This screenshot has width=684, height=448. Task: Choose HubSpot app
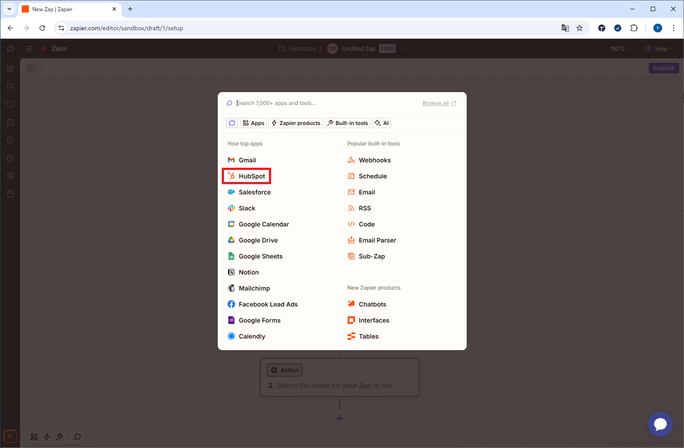246,176
